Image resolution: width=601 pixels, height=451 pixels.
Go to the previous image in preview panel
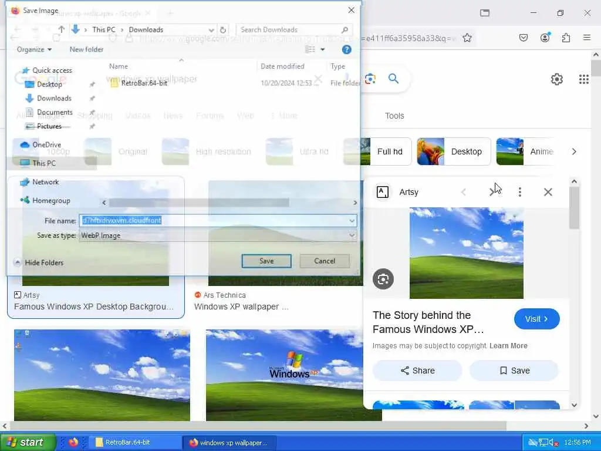click(464, 192)
